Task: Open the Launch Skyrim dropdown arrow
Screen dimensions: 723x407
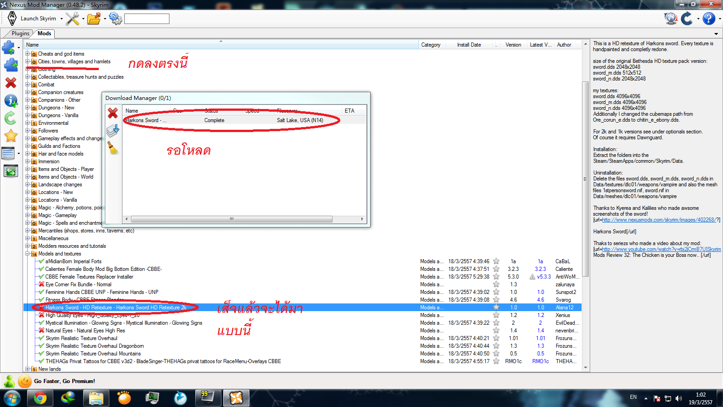Action: (x=61, y=19)
